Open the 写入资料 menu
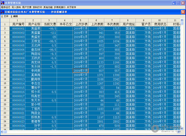Viewport: 186px width, 136px height. click(16, 7)
